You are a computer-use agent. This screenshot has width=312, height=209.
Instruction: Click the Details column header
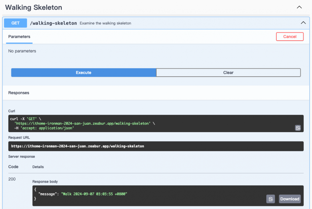[38, 167]
